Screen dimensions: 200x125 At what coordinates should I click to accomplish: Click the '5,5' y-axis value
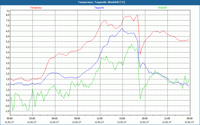(x=8, y=42)
